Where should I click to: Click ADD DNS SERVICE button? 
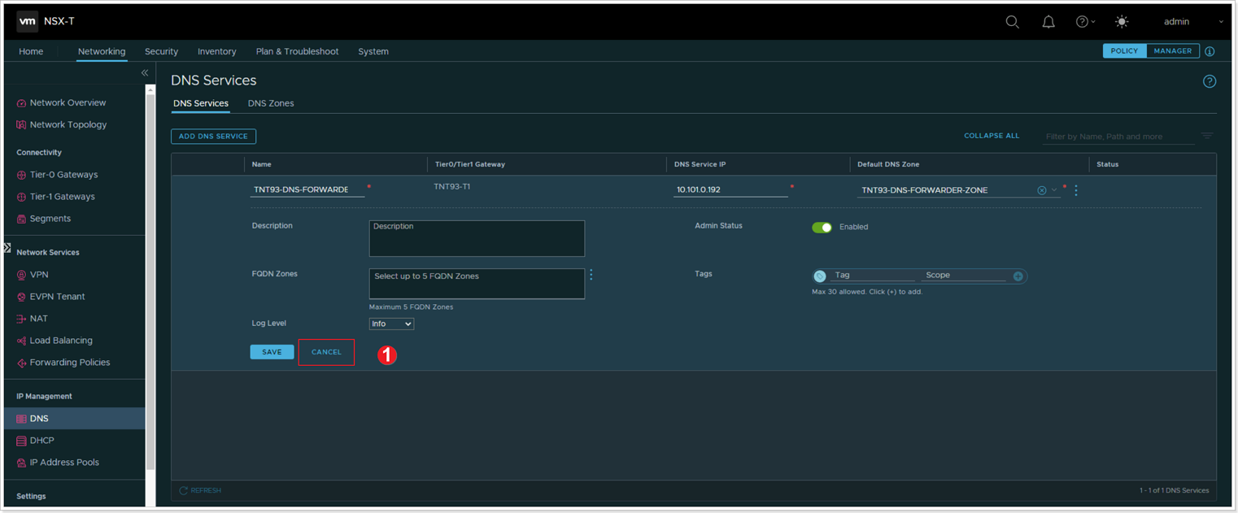point(213,137)
